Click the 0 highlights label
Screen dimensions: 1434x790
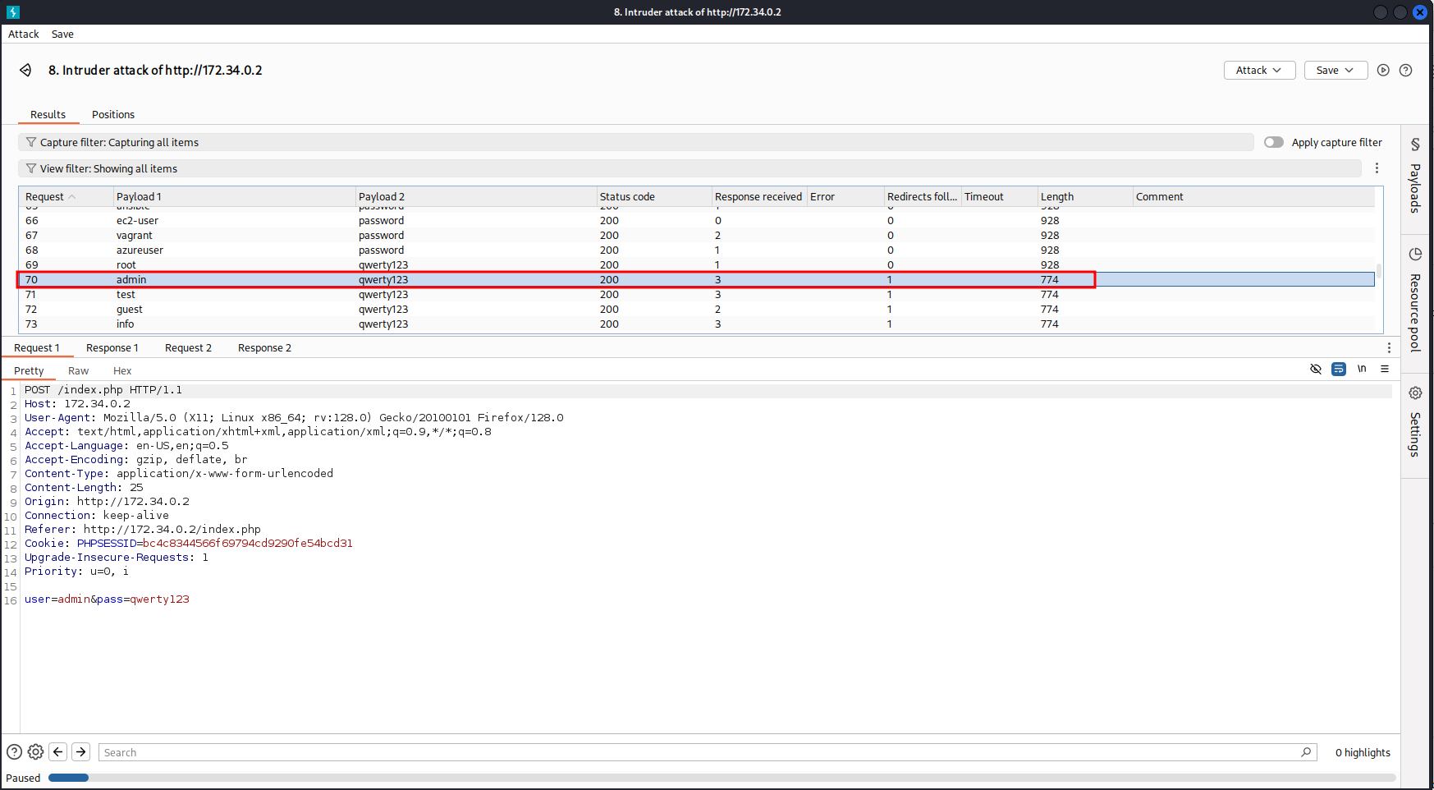coord(1363,752)
